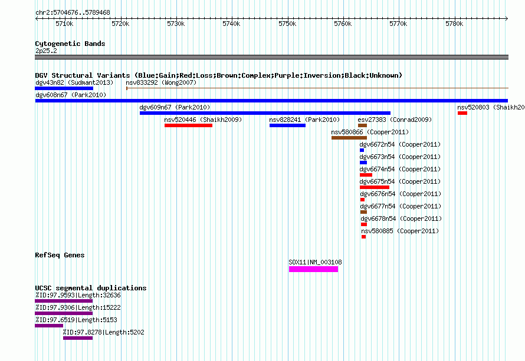Click the 5730k ruler tick label
This screenshot has height=361, width=525.
pyautogui.click(x=176, y=24)
